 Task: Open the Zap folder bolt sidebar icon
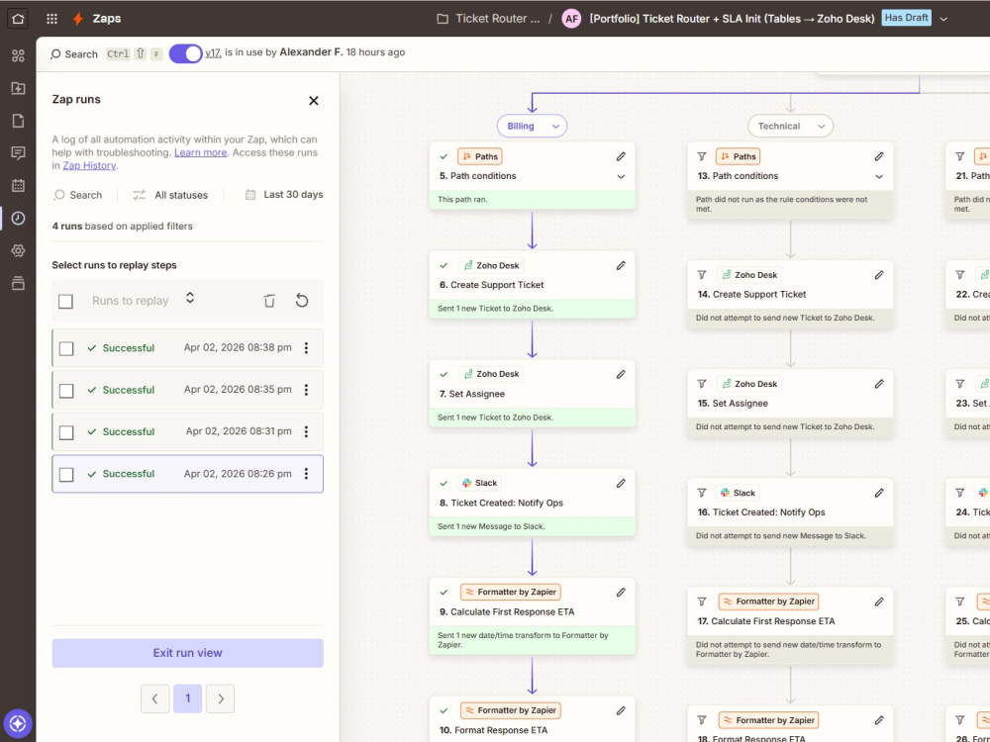point(18,88)
